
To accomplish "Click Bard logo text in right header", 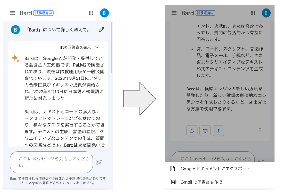I will pyautogui.click(x=188, y=13).
